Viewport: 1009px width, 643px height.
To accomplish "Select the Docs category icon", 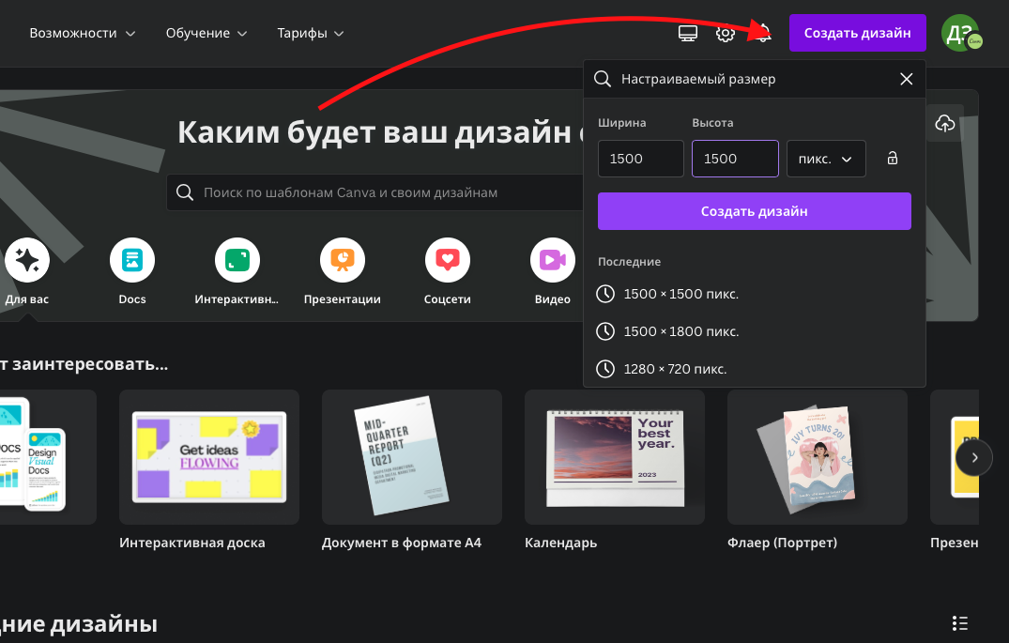I will 132,260.
